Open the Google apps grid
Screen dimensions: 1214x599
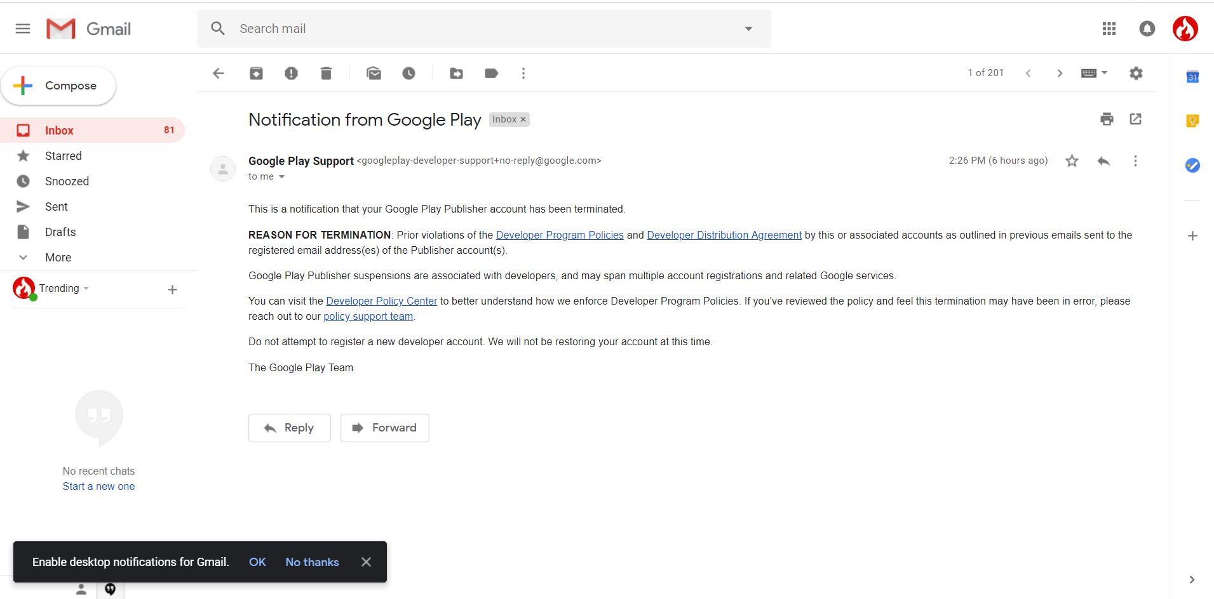click(1109, 29)
